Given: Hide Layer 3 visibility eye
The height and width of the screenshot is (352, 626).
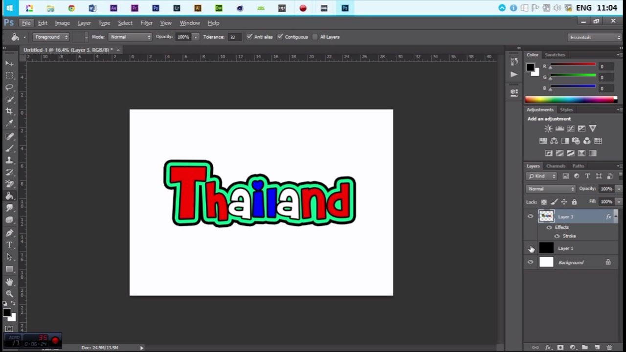Looking at the screenshot, I should click(530, 216).
